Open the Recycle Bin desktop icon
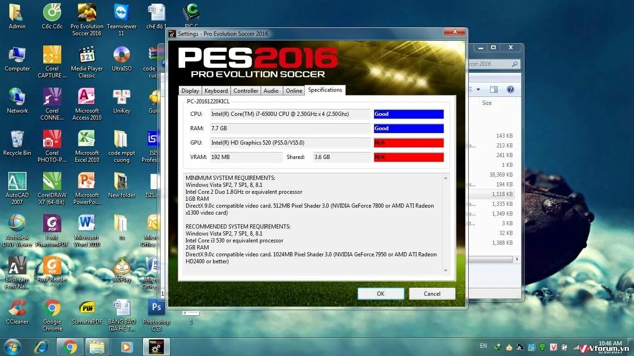Image resolution: width=634 pixels, height=356 pixels. point(17,143)
